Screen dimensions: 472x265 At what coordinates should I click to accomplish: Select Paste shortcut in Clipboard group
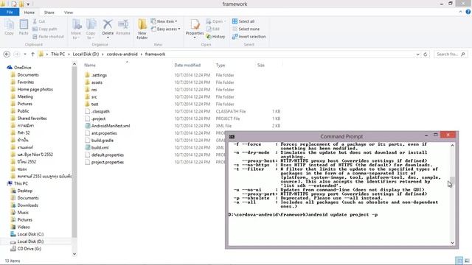tap(48, 36)
